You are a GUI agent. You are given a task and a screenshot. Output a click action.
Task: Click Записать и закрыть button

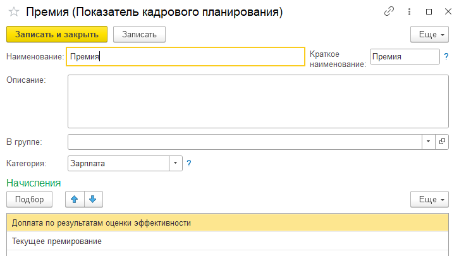57,35
